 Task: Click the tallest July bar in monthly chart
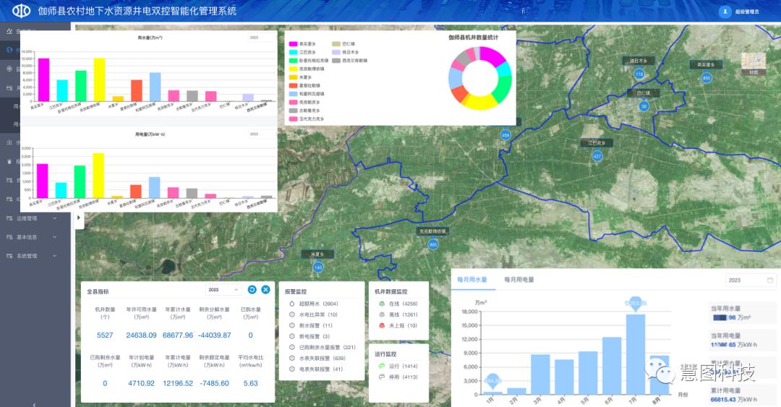[636, 354]
